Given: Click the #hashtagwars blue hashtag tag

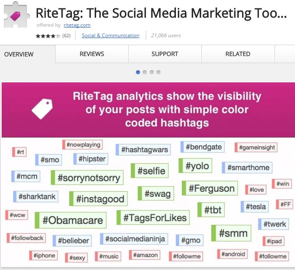Looking at the screenshot, I should (143, 150).
